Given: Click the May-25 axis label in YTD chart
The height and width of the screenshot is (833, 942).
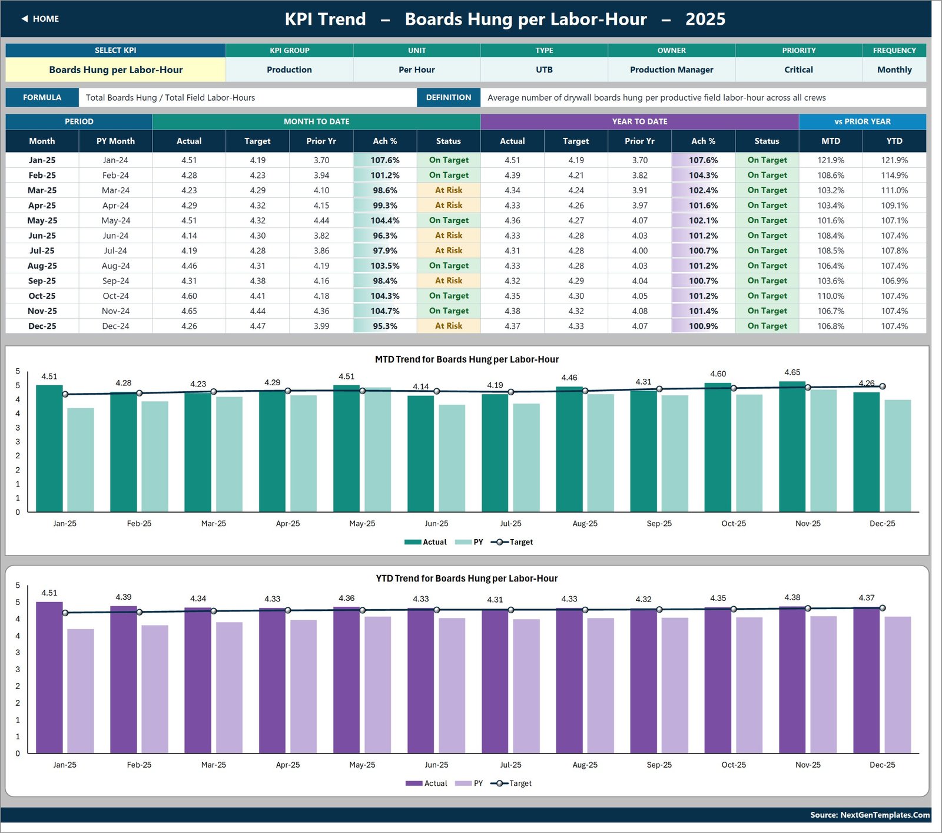Looking at the screenshot, I should [x=362, y=765].
